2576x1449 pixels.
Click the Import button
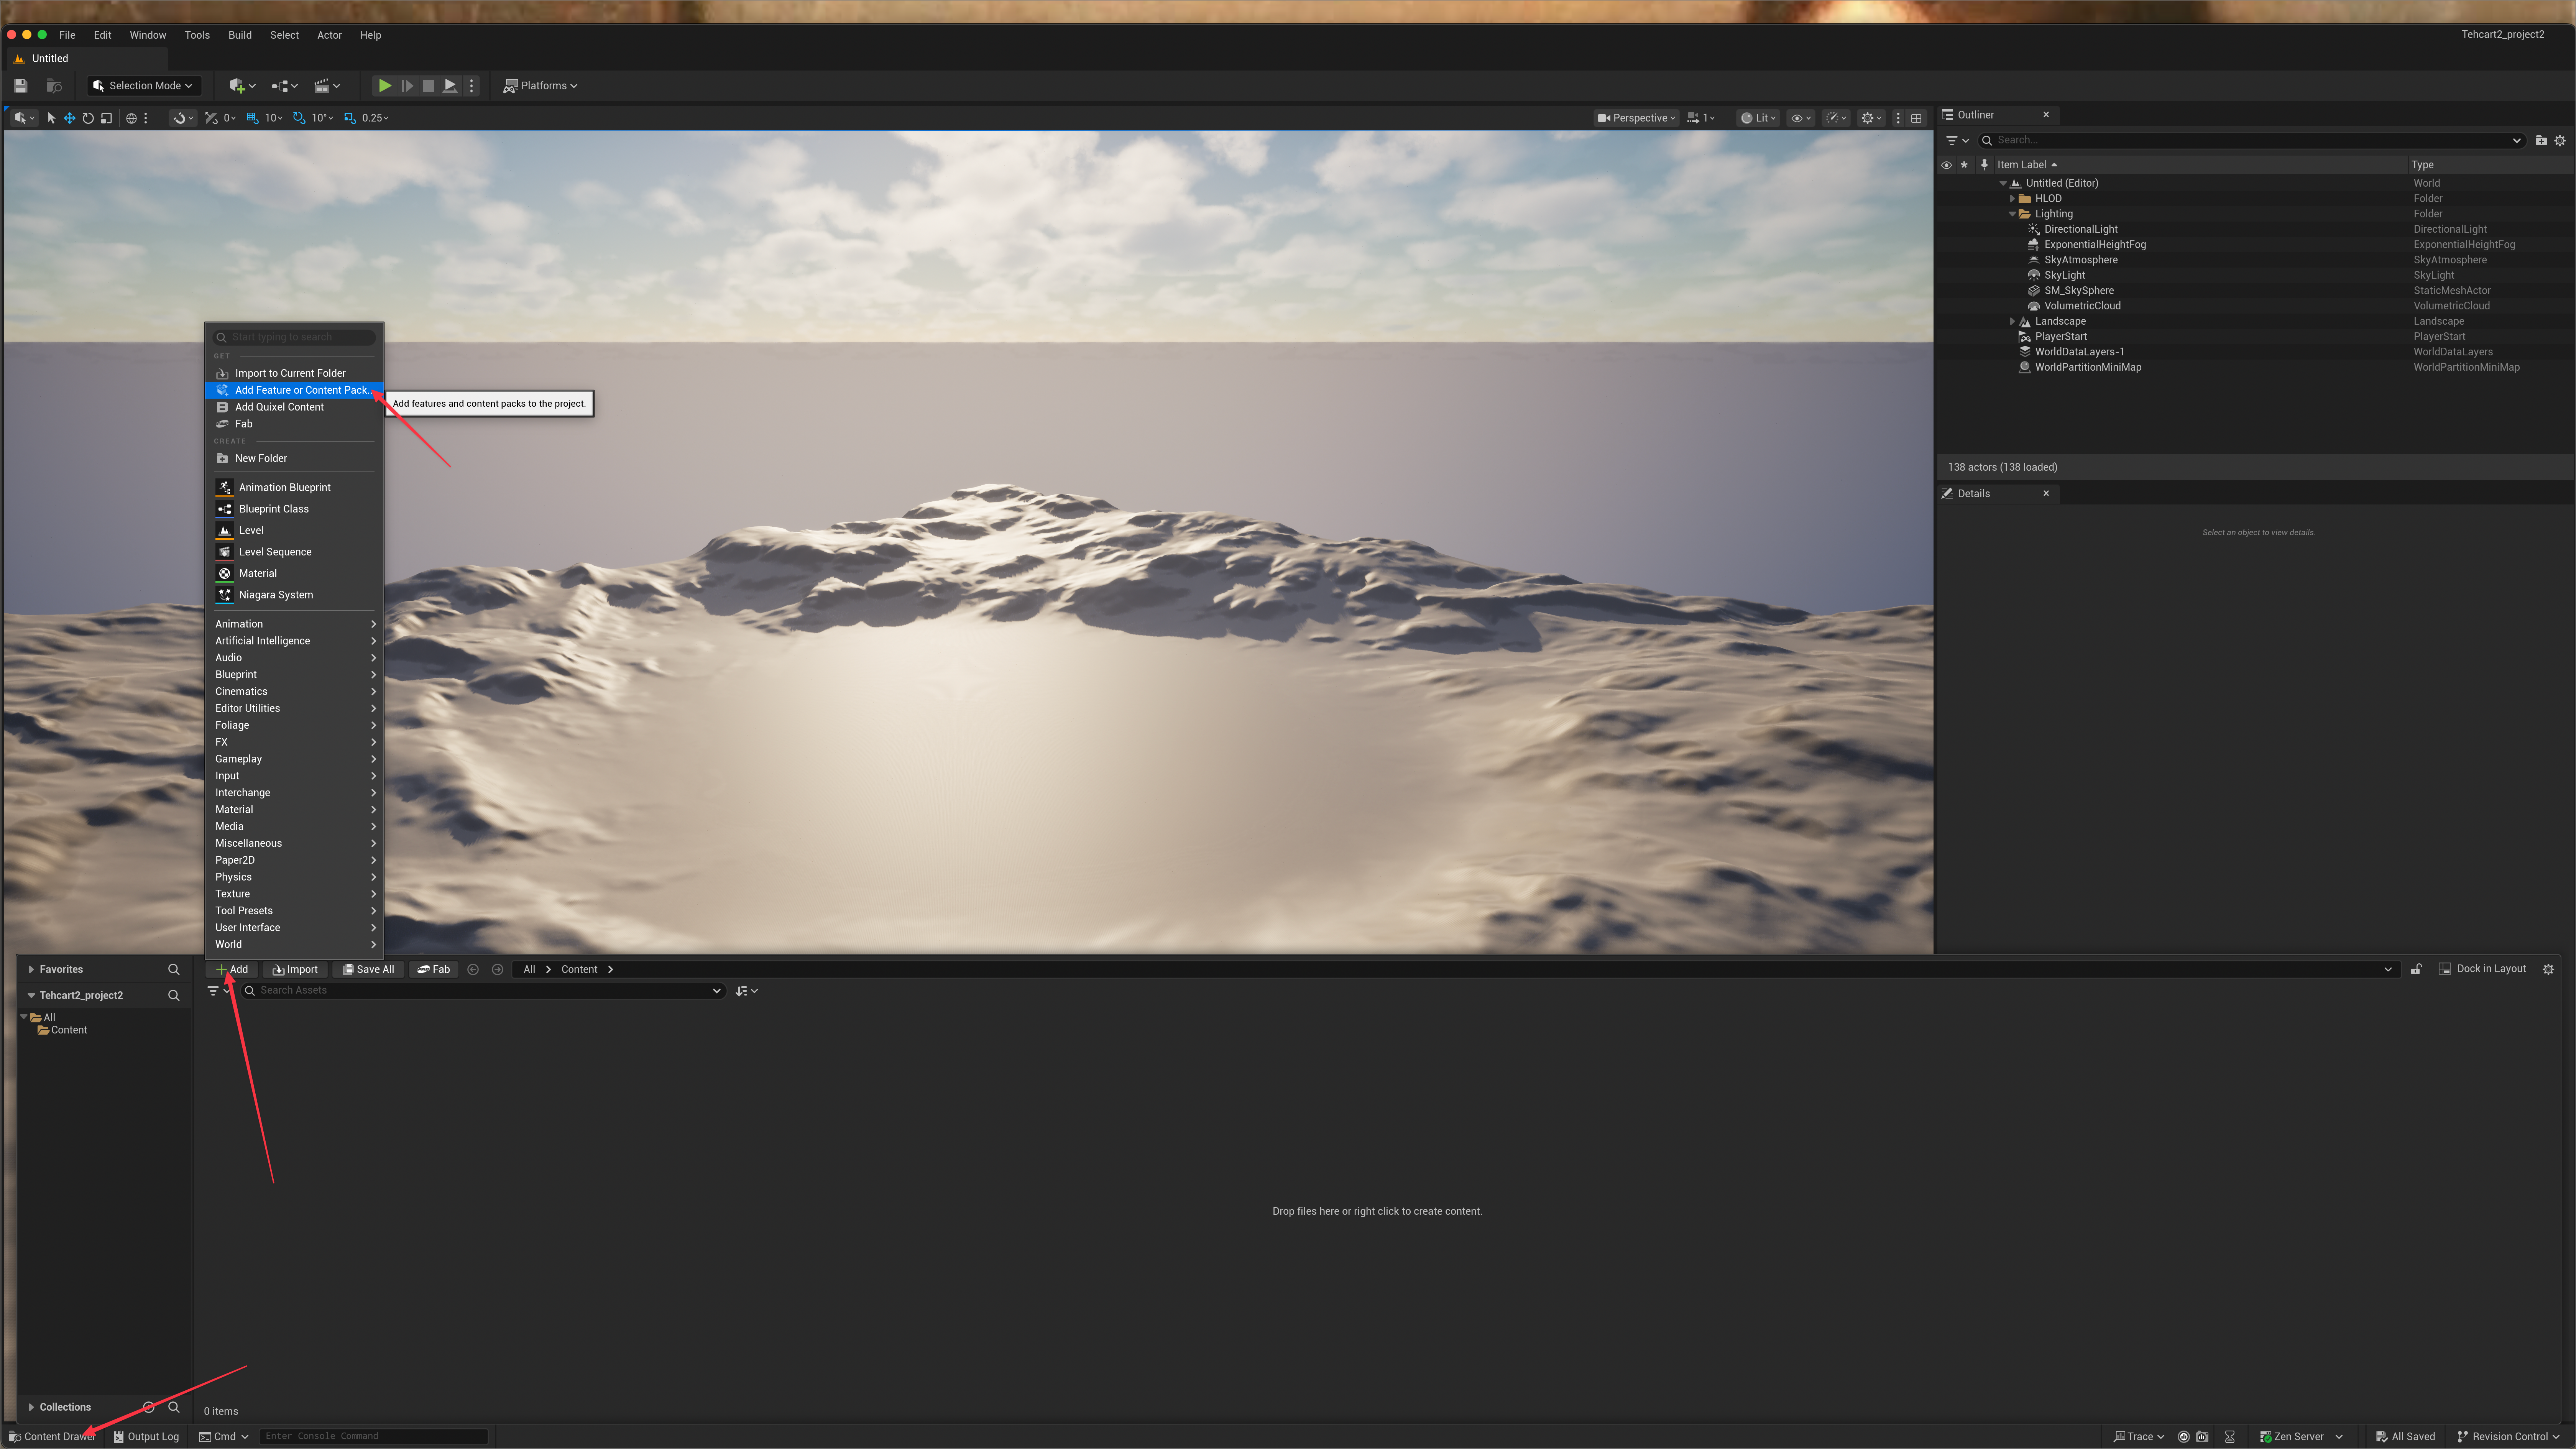tap(295, 969)
